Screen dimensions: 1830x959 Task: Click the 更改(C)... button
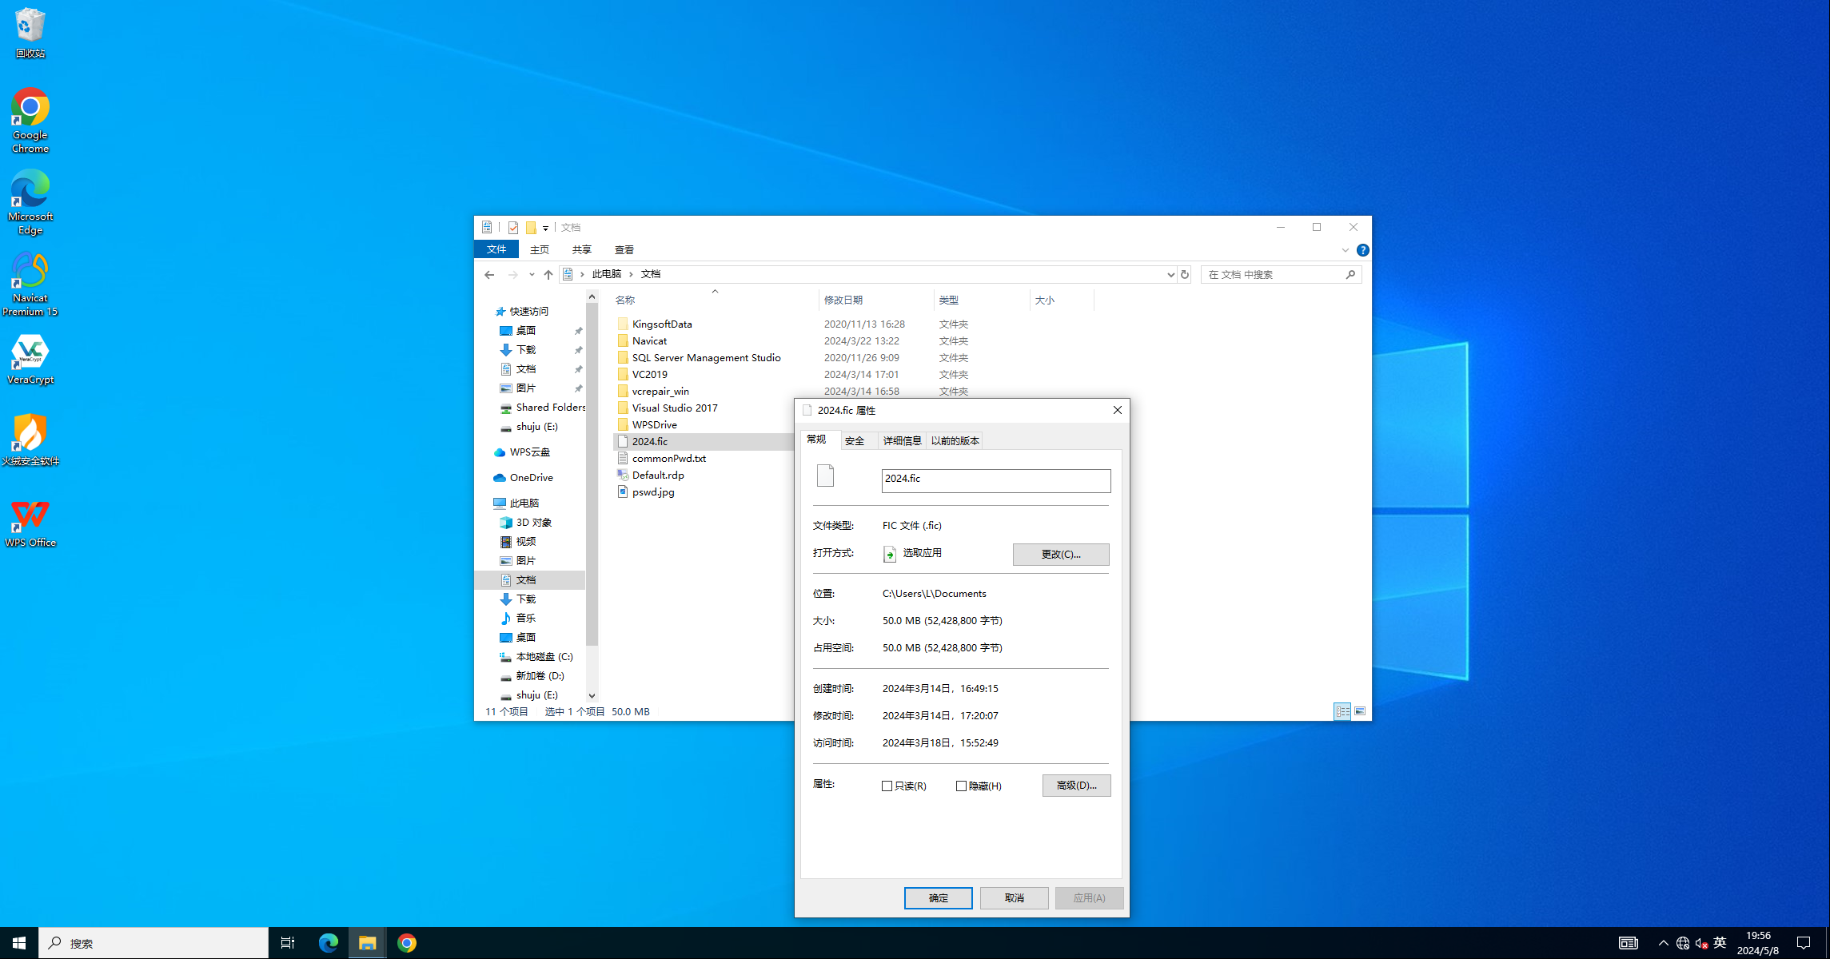(x=1060, y=554)
